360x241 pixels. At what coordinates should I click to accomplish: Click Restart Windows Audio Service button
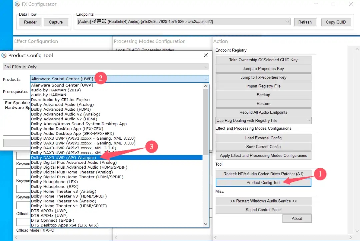tap(263, 201)
